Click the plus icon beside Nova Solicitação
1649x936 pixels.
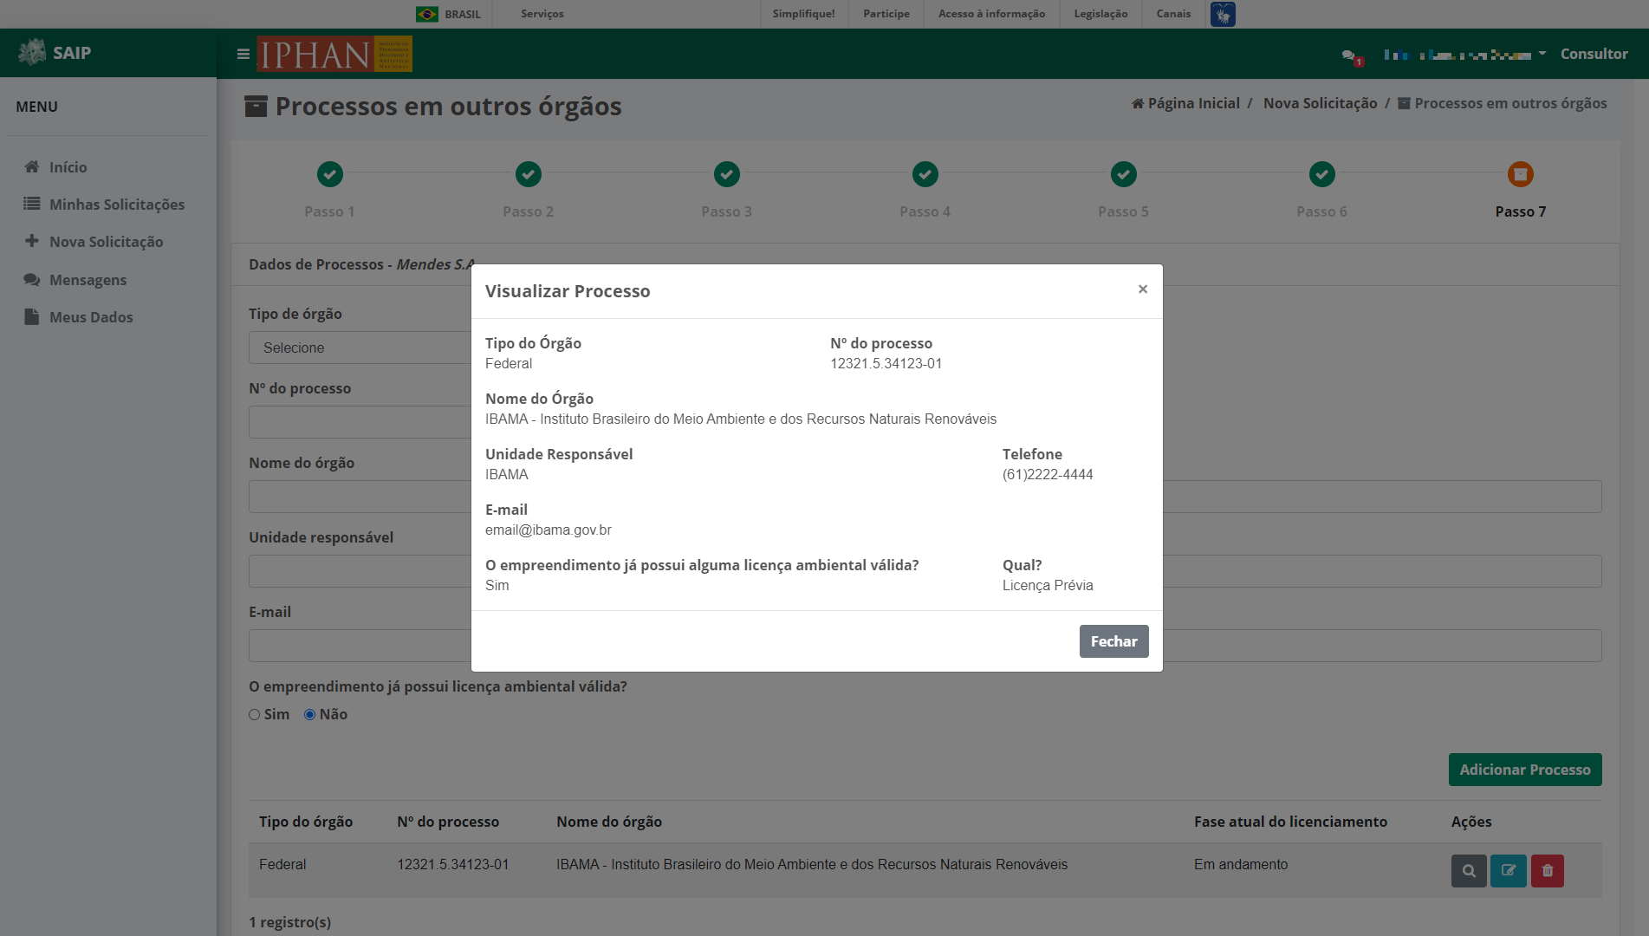pyautogui.click(x=32, y=241)
